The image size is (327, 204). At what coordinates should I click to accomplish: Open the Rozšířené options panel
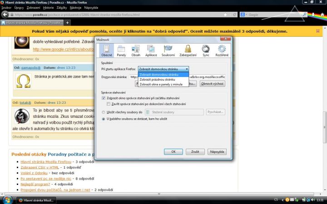point(222,51)
